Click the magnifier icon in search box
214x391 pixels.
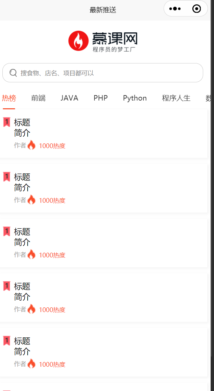click(x=13, y=73)
